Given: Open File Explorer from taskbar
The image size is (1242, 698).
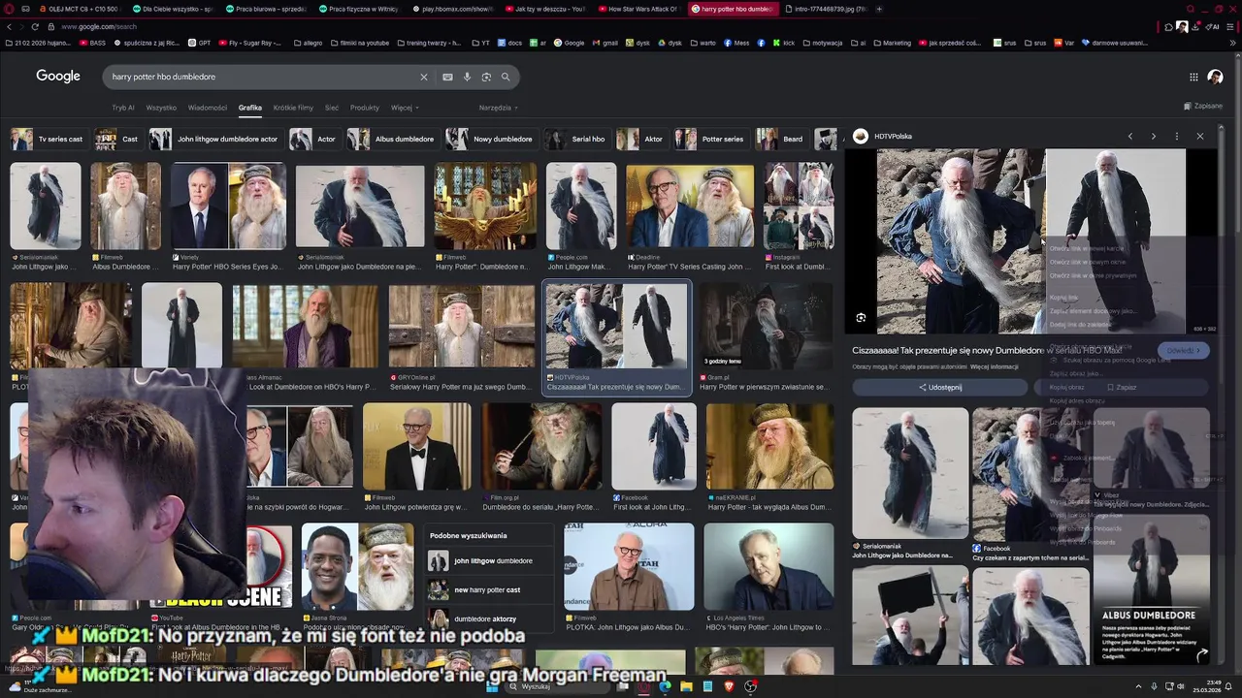Looking at the screenshot, I should (686, 686).
